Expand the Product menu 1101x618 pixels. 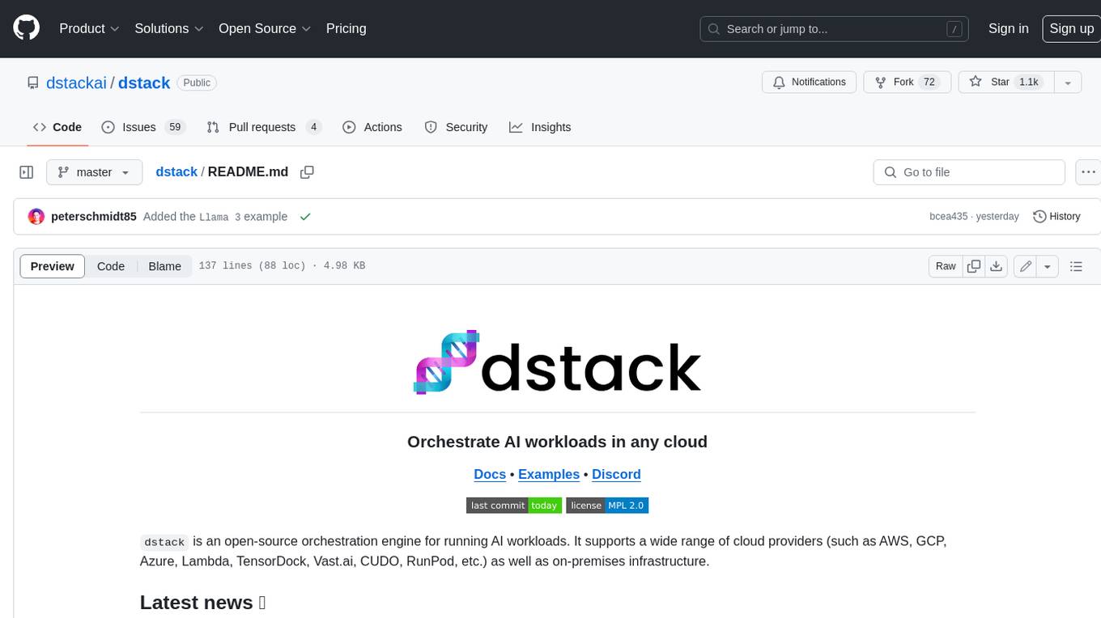pyautogui.click(x=89, y=28)
